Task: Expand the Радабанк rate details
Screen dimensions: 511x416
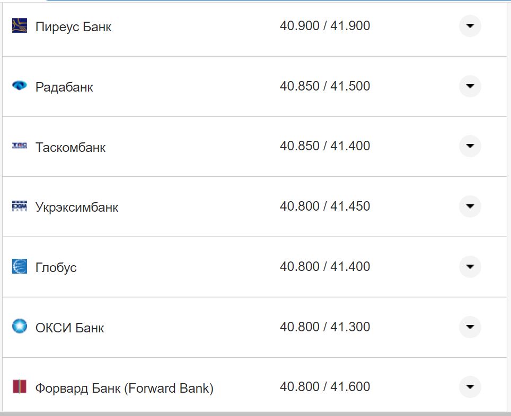Action: tap(470, 86)
